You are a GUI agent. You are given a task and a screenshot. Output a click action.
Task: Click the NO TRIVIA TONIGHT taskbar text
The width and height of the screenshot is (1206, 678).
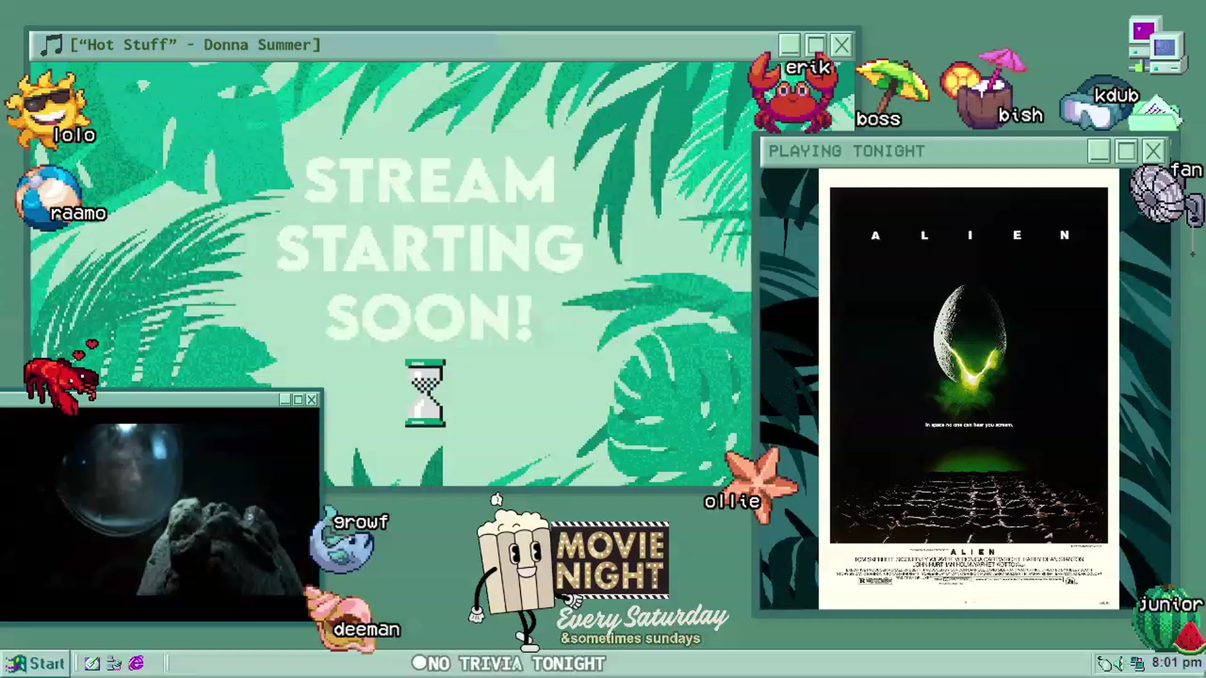click(x=516, y=664)
